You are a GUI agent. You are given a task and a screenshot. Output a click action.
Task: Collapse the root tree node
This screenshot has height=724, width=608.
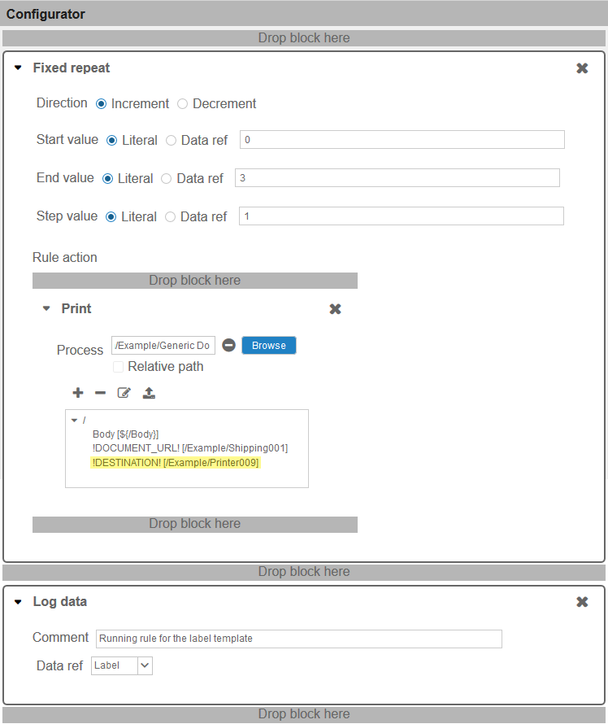(x=74, y=421)
